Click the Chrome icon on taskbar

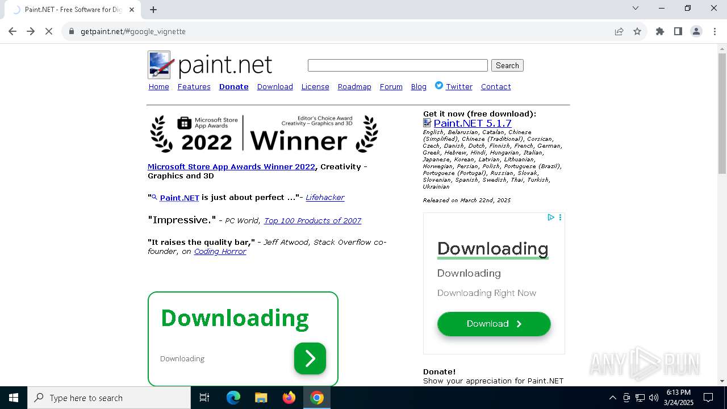[x=317, y=398]
